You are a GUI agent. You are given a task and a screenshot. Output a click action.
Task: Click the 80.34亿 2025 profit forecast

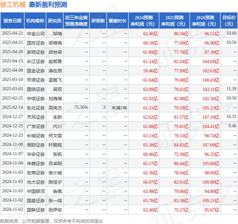click(x=181, y=34)
